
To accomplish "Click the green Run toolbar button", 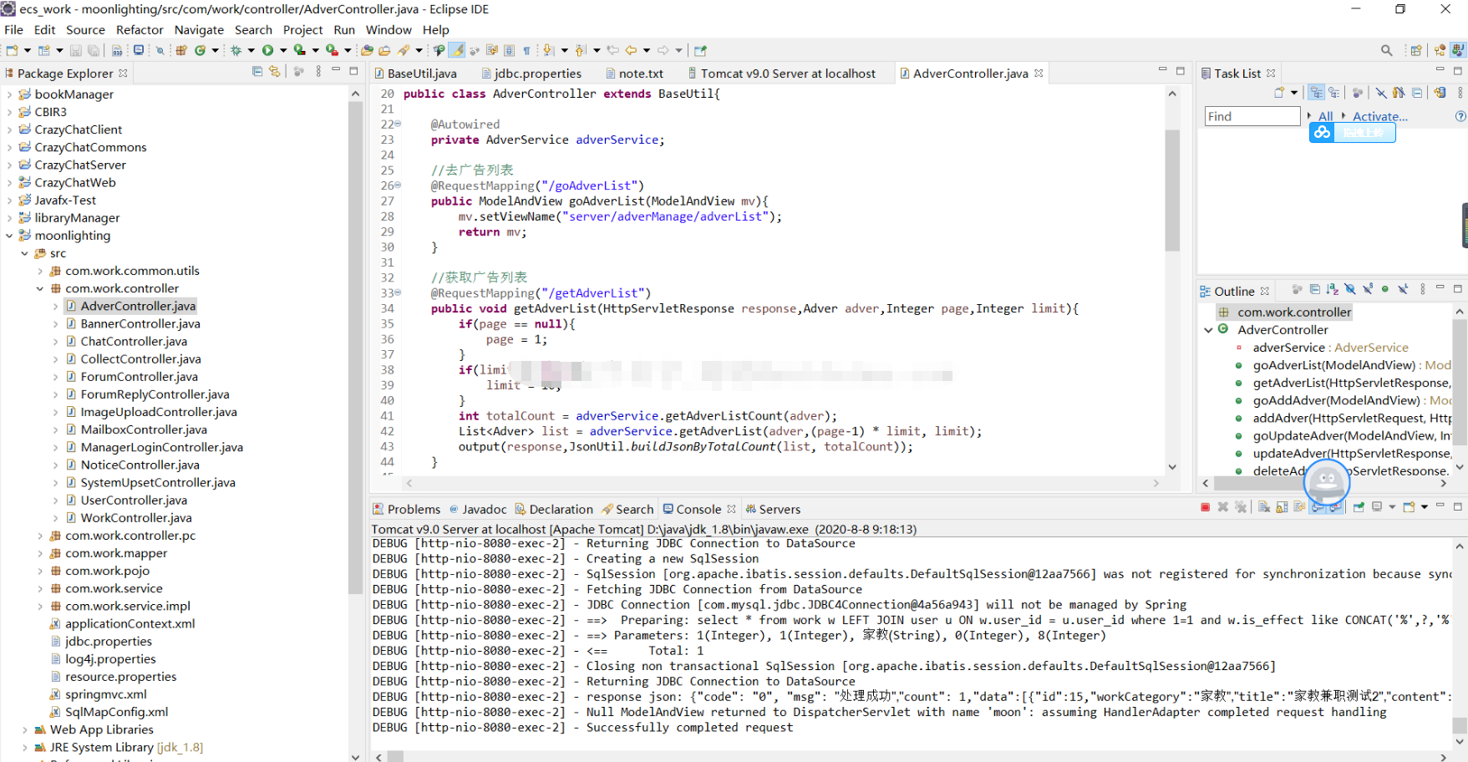I will [267, 50].
